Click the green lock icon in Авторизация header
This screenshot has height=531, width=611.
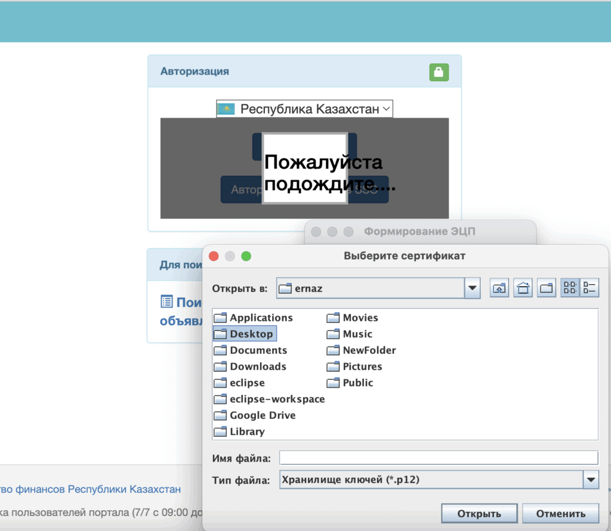tap(439, 72)
